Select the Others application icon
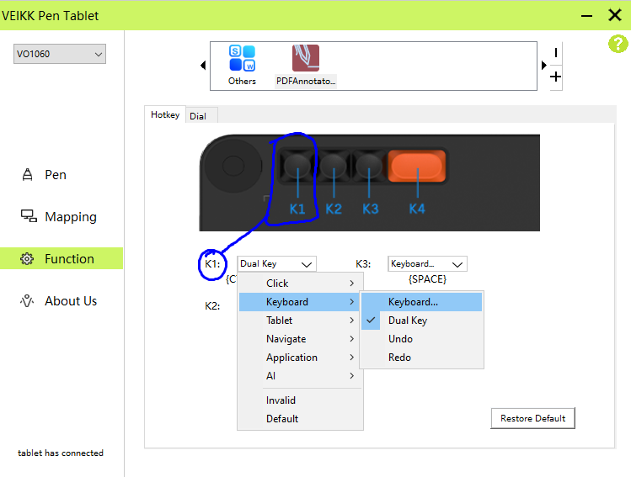 (x=242, y=65)
